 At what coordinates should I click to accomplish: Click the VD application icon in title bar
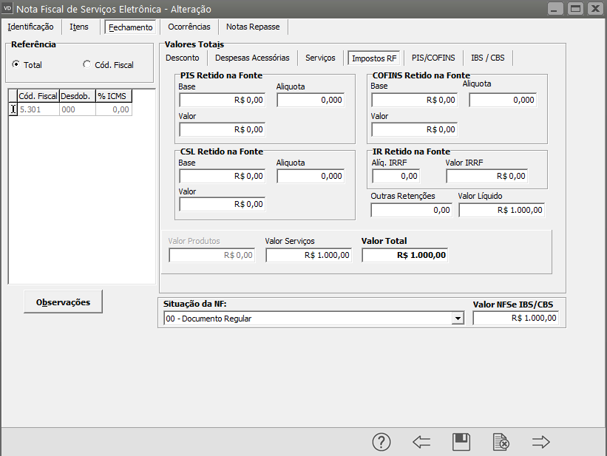click(8, 9)
